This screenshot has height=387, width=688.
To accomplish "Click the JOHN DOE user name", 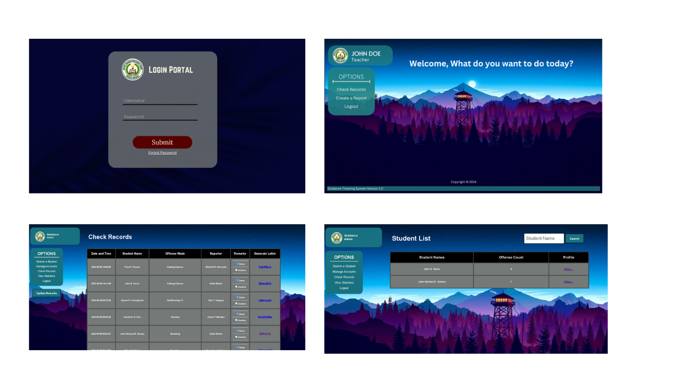I will 366,53.
